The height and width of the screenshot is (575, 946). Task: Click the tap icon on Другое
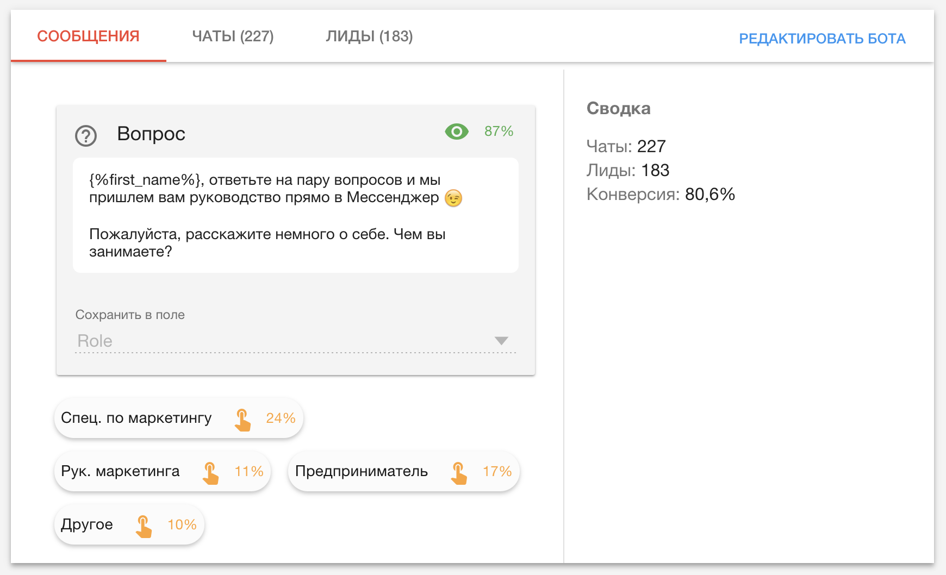[144, 527]
